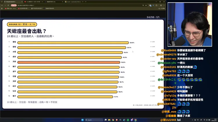218x122 pixels.
Task: Click the N = 95,540 sample size text
Action: click(x=138, y=105)
